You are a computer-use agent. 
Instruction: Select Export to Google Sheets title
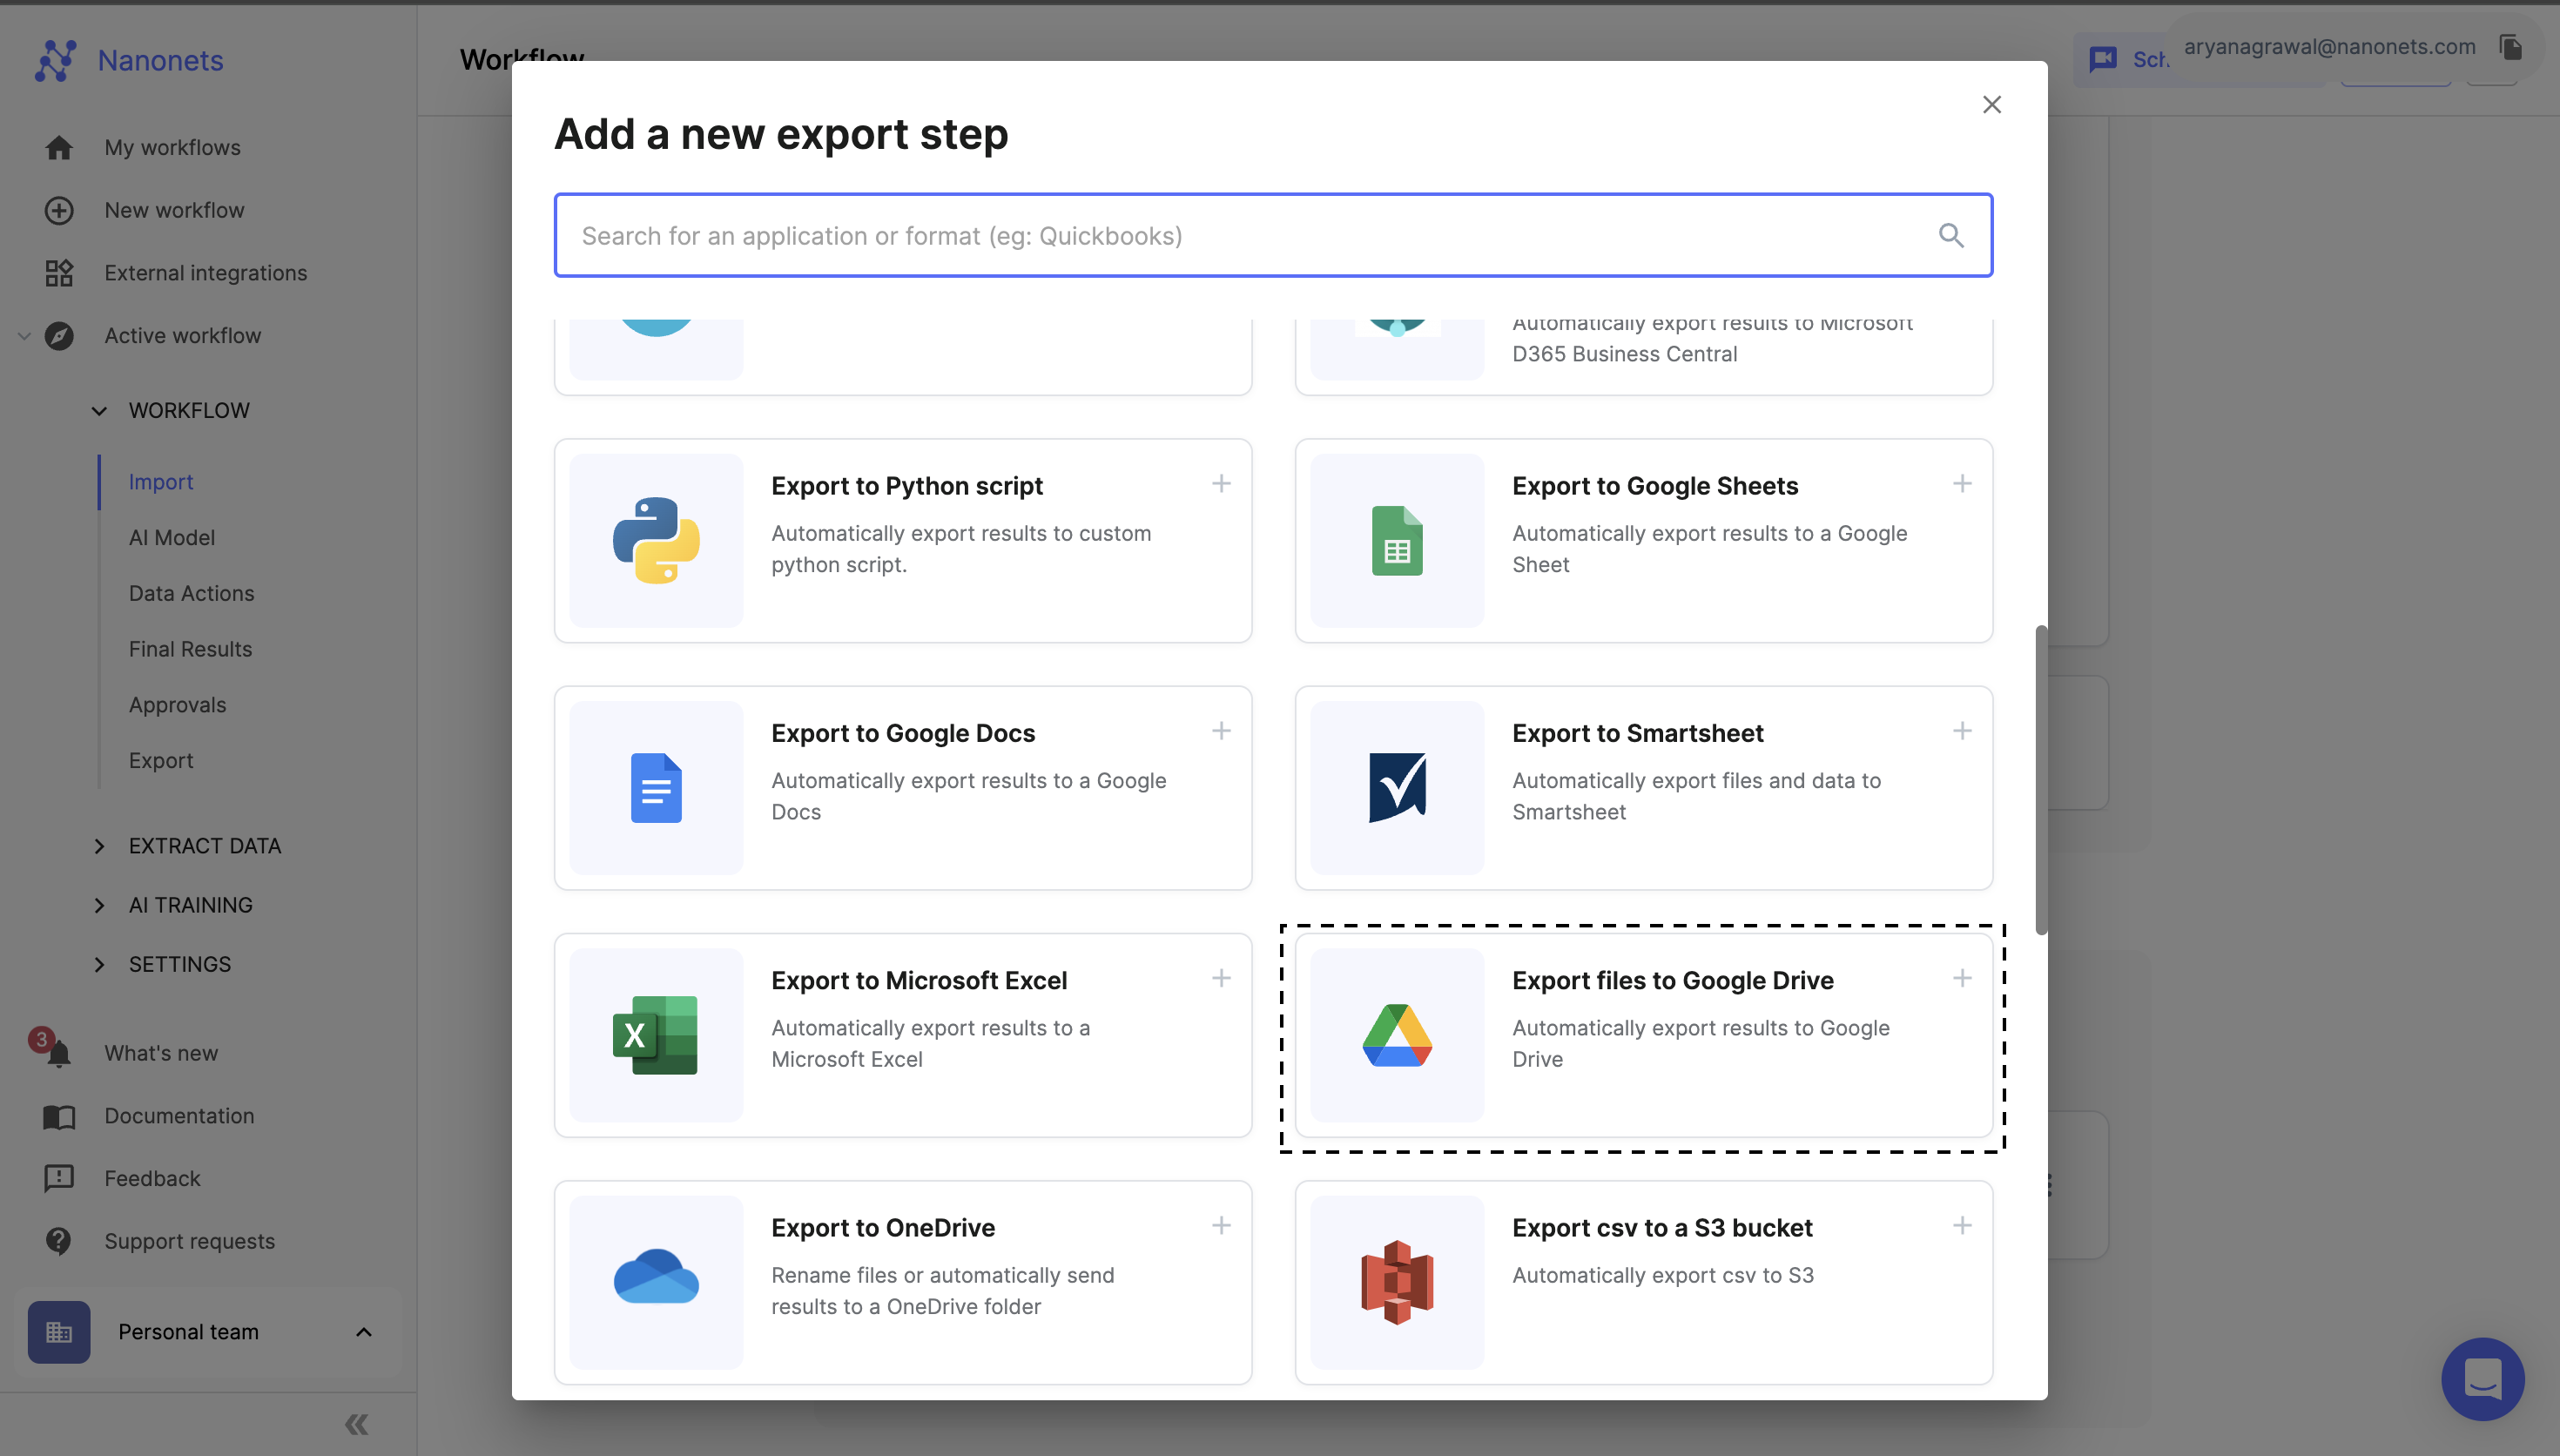(x=1654, y=486)
